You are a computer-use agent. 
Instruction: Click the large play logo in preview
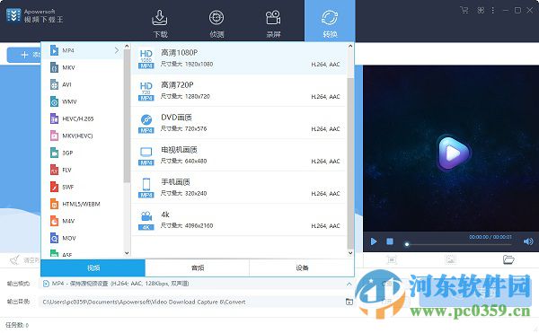click(x=453, y=153)
